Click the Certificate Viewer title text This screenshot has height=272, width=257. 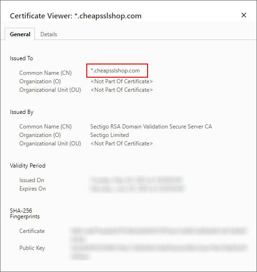click(75, 16)
